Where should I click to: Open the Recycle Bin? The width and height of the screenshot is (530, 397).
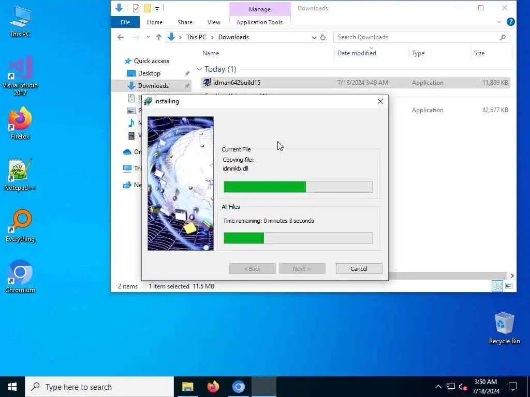pos(504,328)
